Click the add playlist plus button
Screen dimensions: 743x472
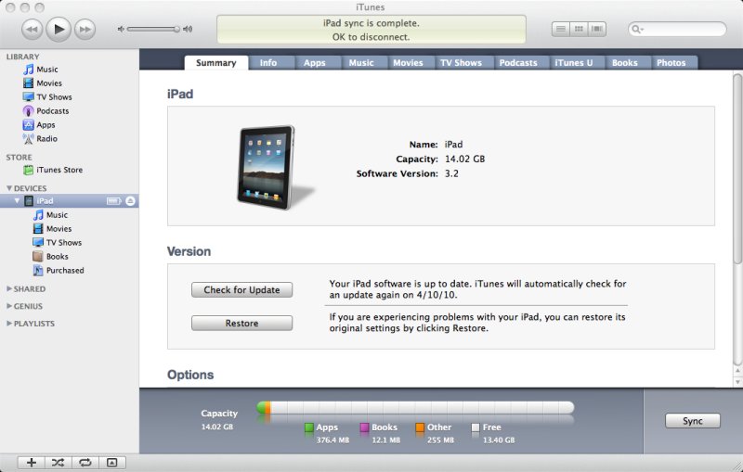32,462
